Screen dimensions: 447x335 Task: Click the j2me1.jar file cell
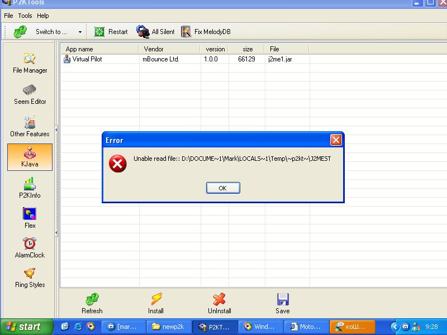click(280, 59)
